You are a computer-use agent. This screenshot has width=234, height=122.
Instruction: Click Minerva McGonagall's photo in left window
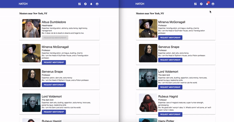click(31, 53)
